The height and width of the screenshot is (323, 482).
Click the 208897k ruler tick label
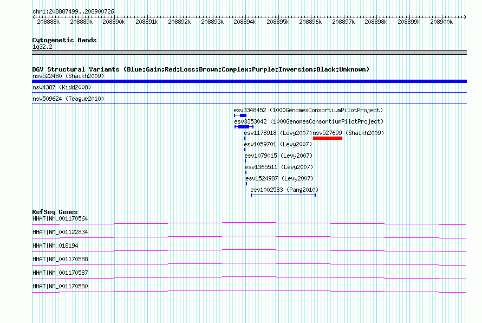tap(343, 22)
